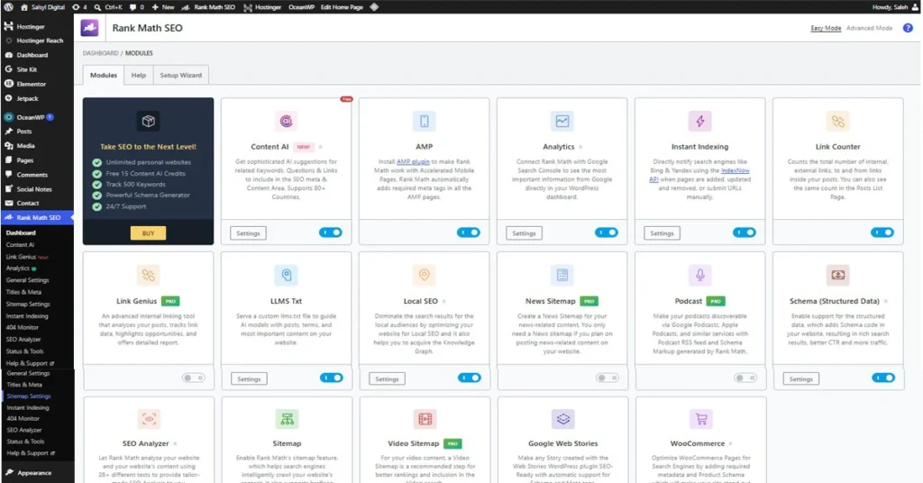Viewport: 923px width, 483px height.
Task: Click the Podcast microphone icon
Action: (699, 275)
